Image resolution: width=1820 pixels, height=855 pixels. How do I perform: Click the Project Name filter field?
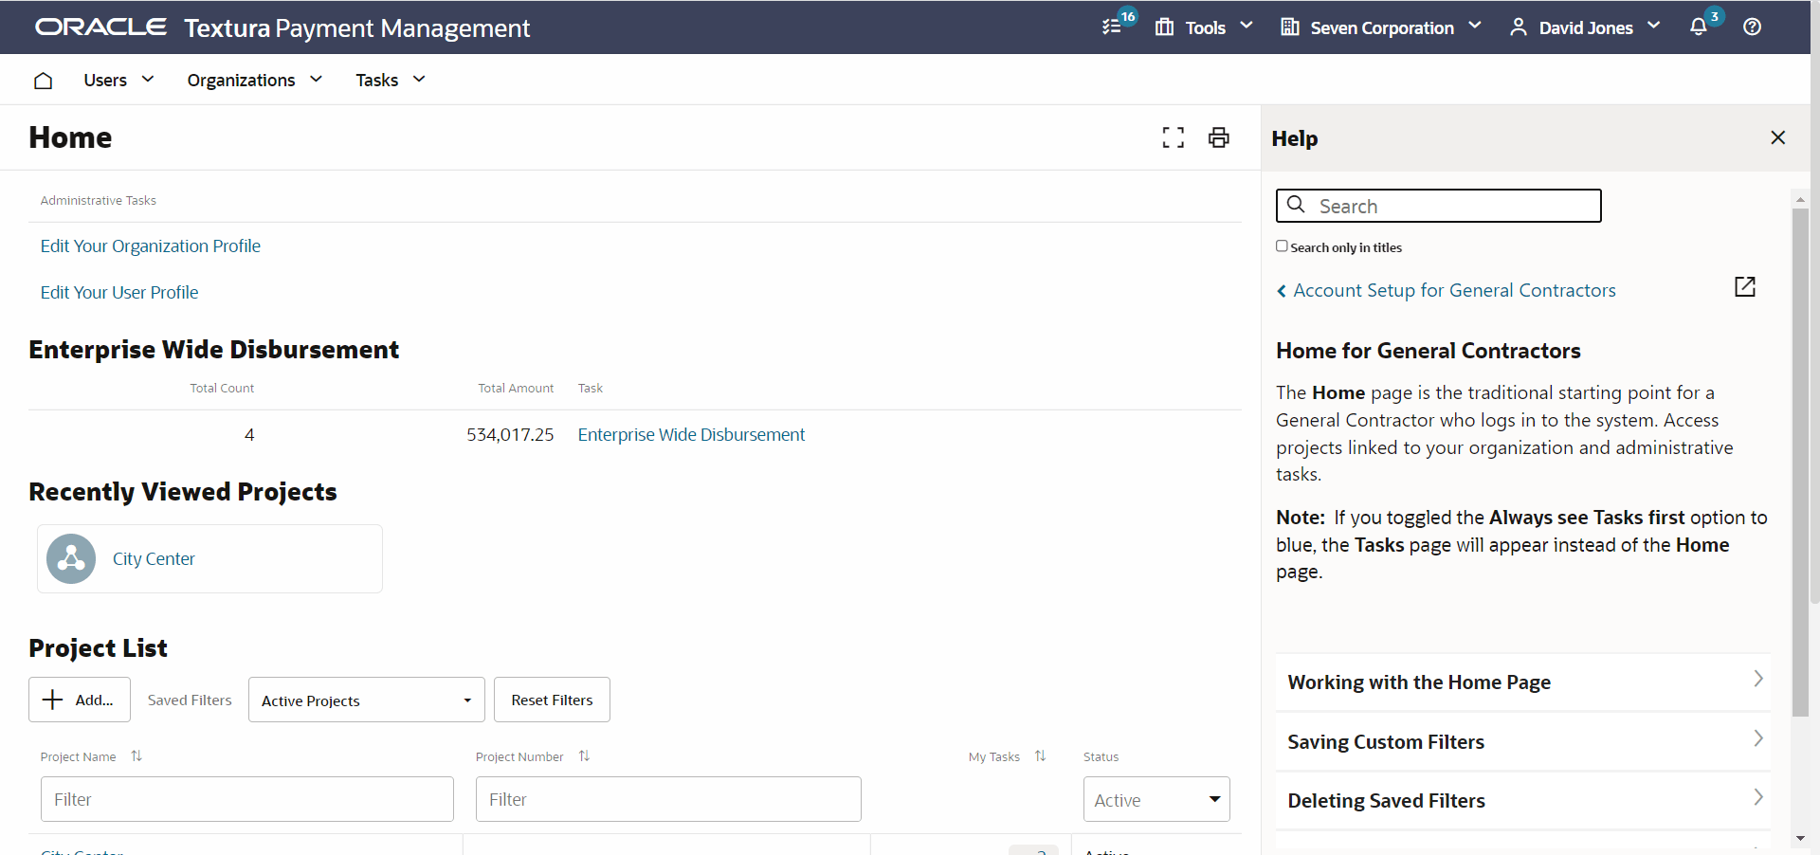(x=247, y=799)
